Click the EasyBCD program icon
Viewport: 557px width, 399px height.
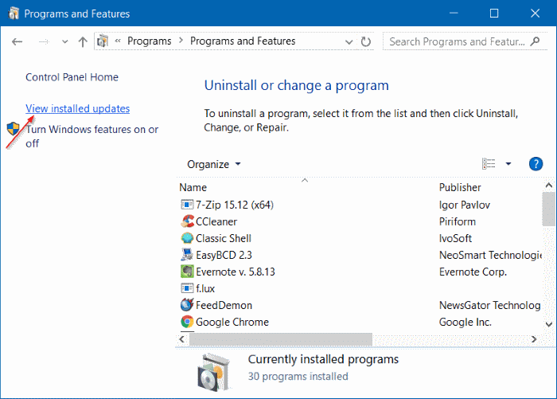pyautogui.click(x=187, y=255)
